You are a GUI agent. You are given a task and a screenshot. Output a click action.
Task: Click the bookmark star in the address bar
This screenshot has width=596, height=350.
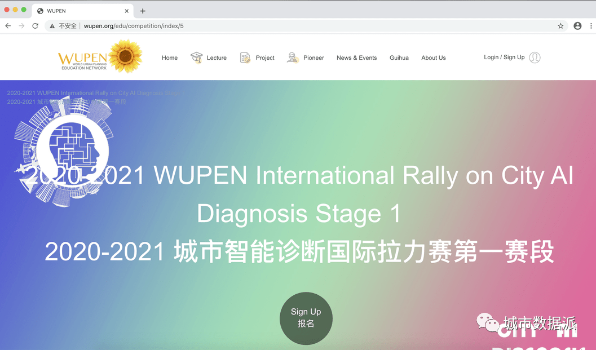(560, 25)
